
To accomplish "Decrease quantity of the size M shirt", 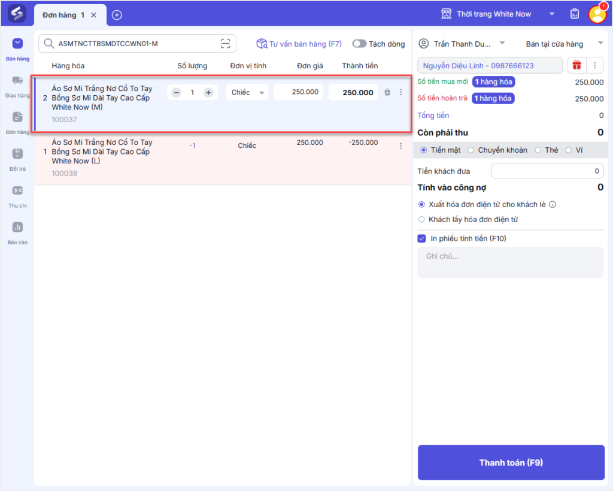I will [x=177, y=93].
